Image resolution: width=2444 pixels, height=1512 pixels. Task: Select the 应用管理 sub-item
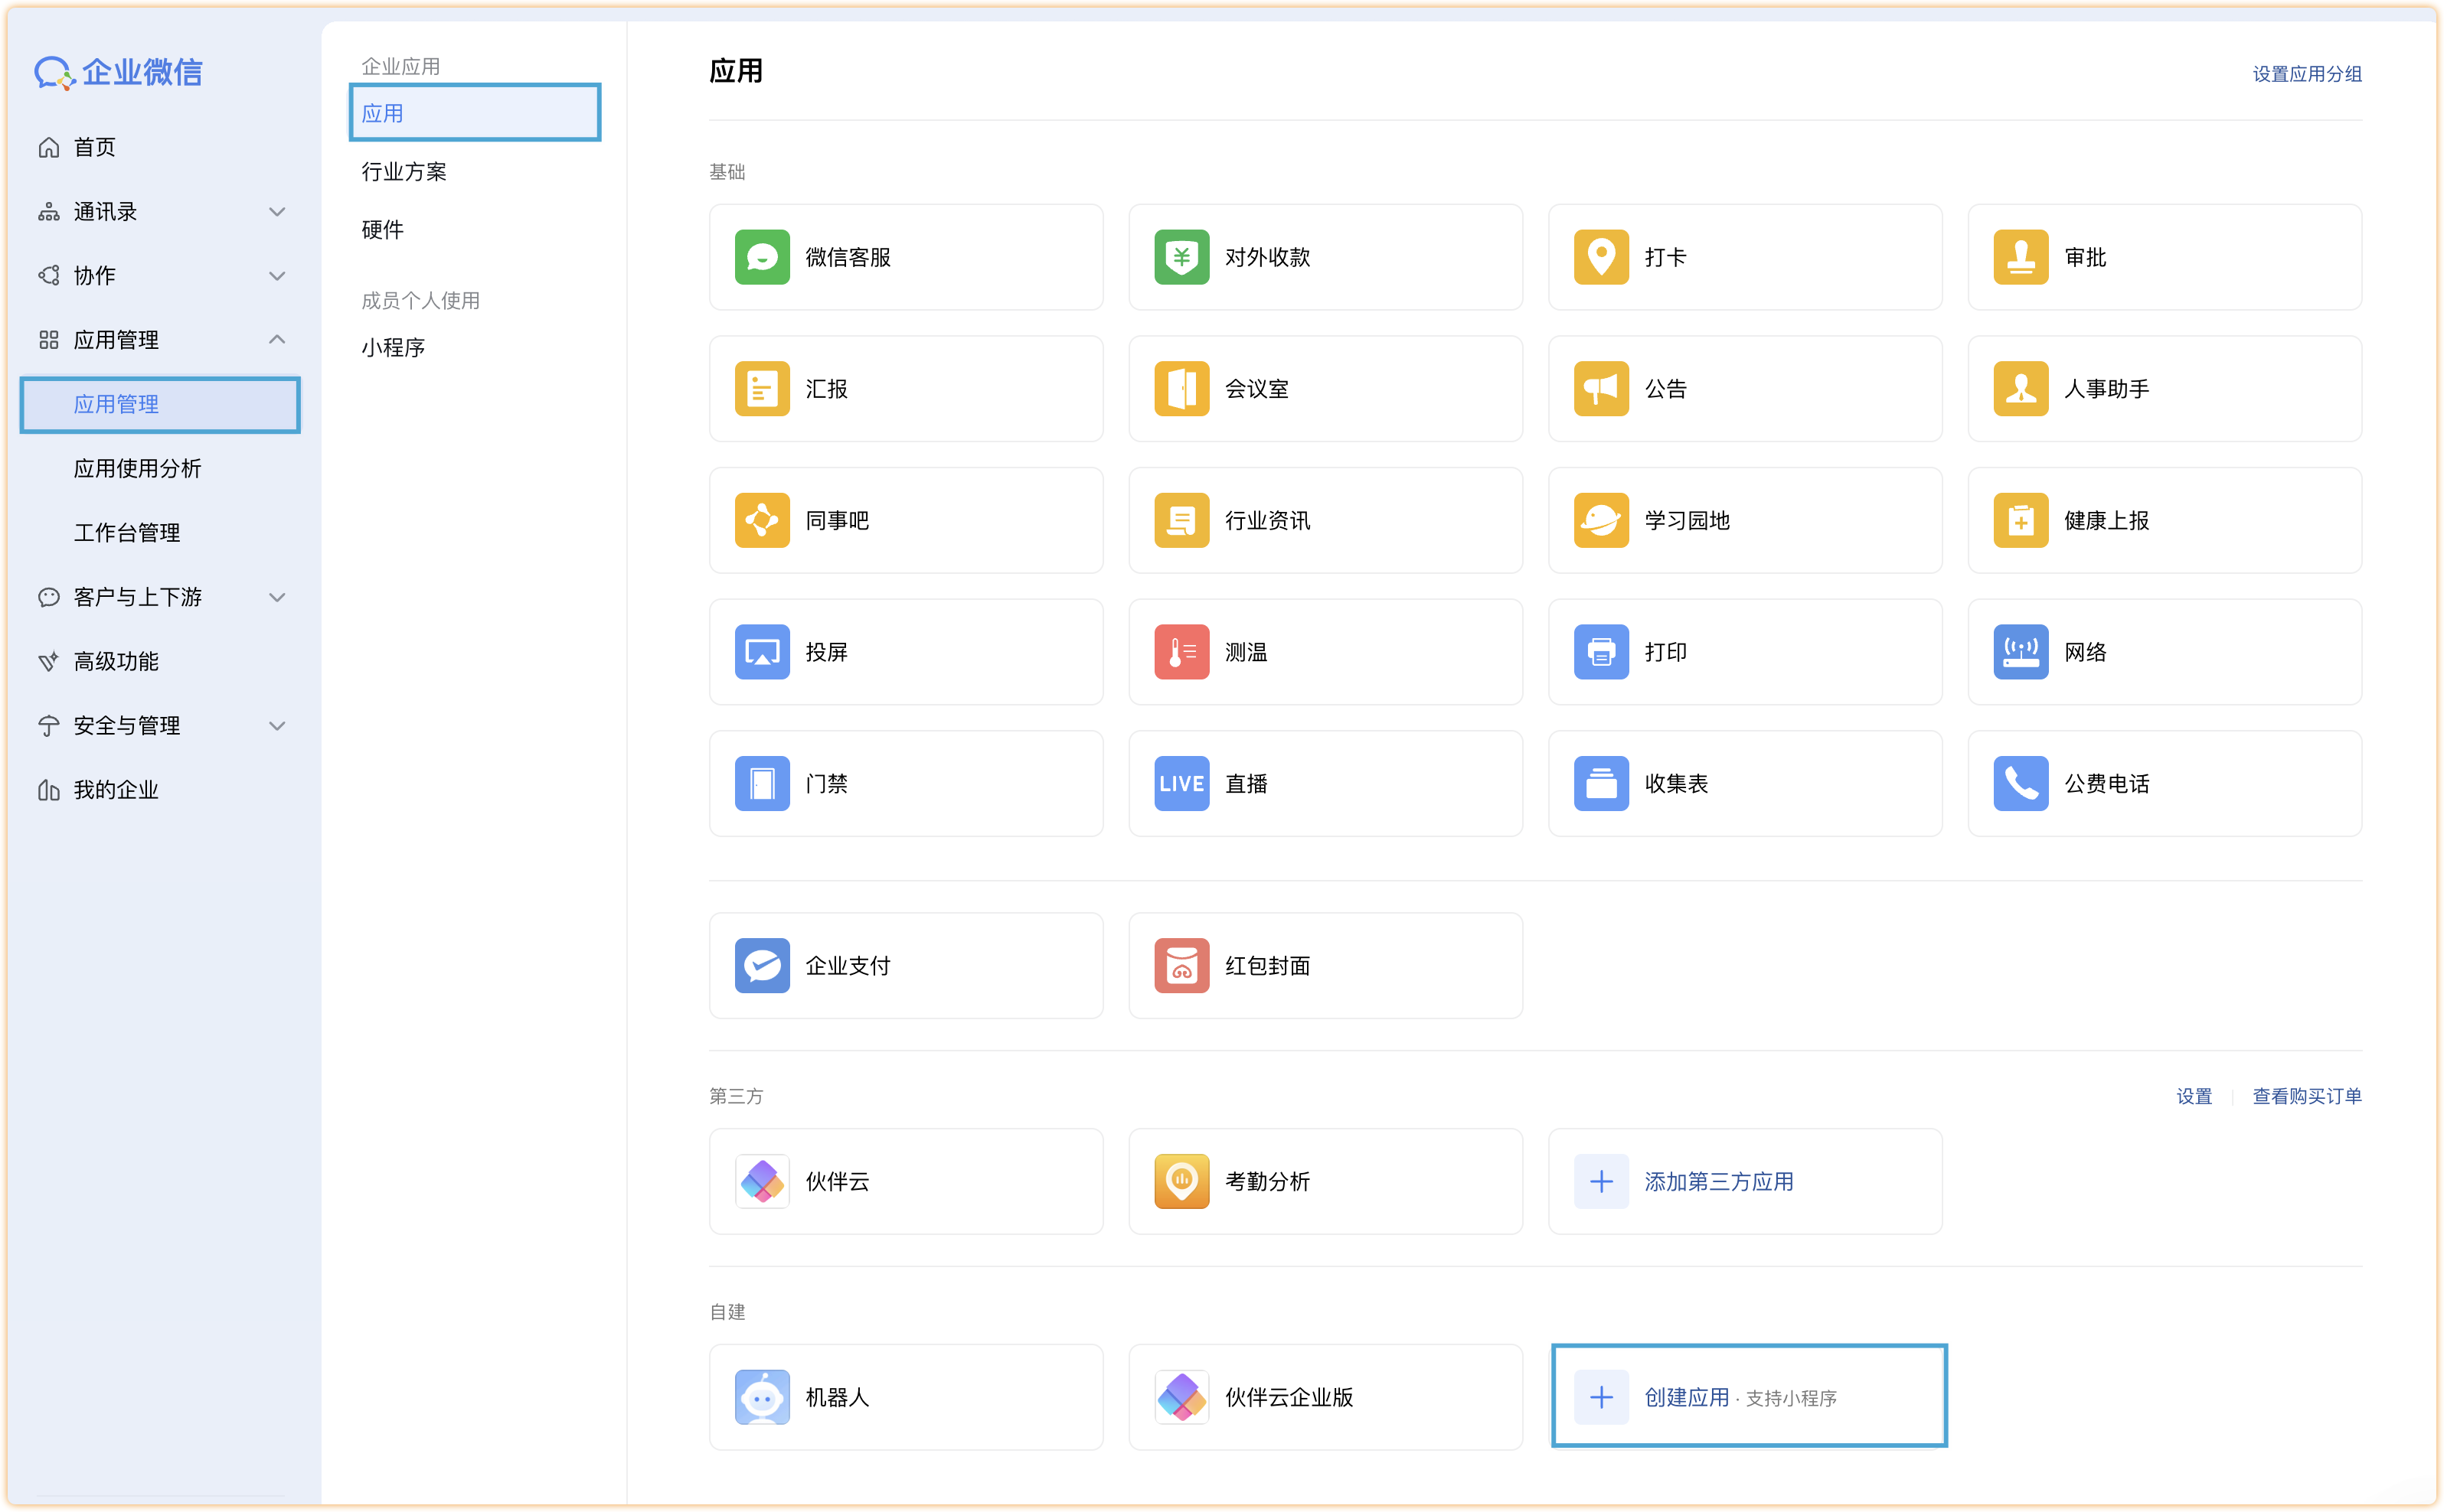[160, 404]
